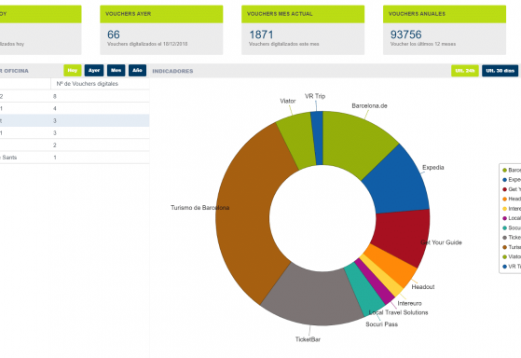Click the Vouchers Anuales value 93756
The image size is (521, 358).
[x=405, y=34]
